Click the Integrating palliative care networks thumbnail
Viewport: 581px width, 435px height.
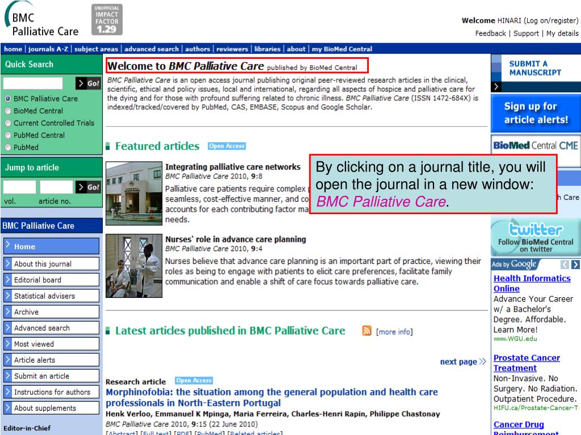click(134, 194)
